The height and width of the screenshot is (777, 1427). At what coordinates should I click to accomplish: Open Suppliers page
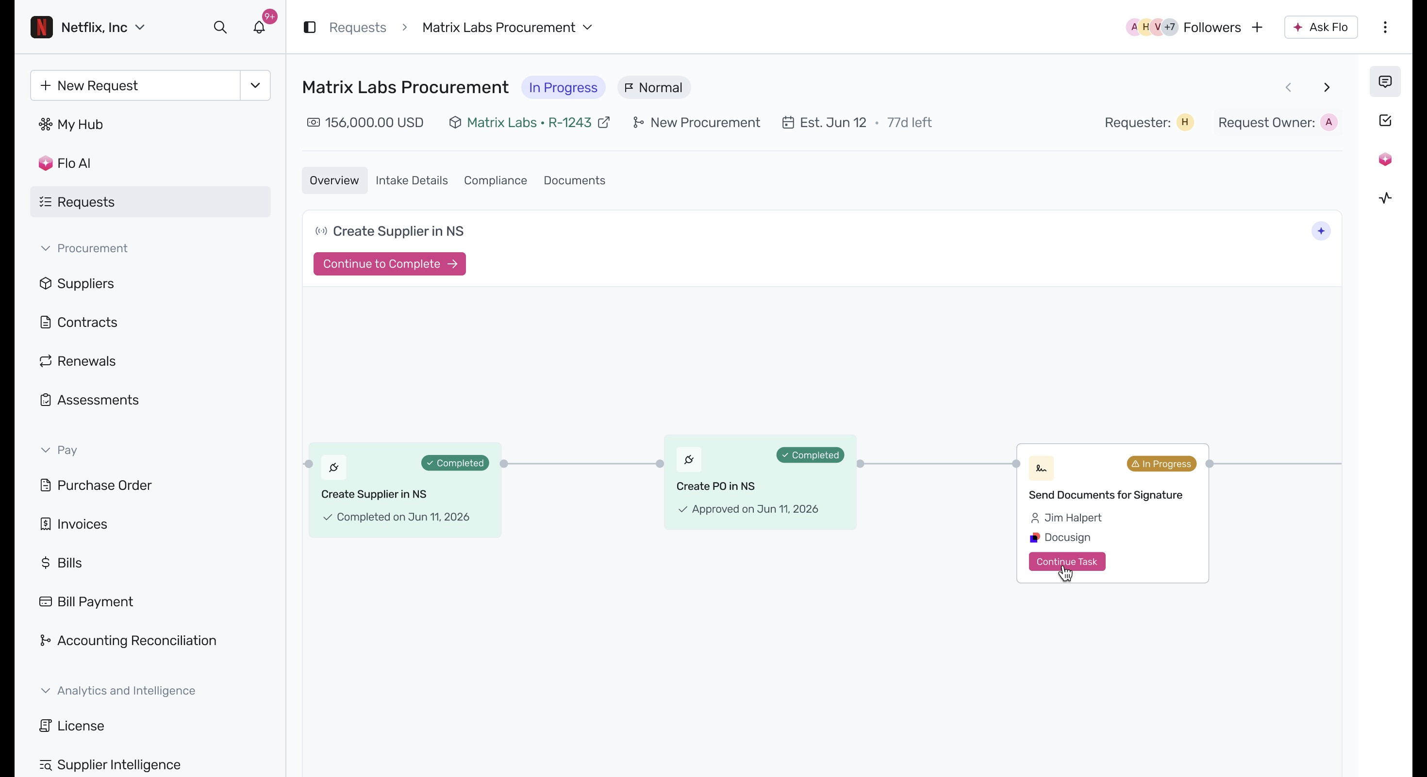(x=150, y=283)
